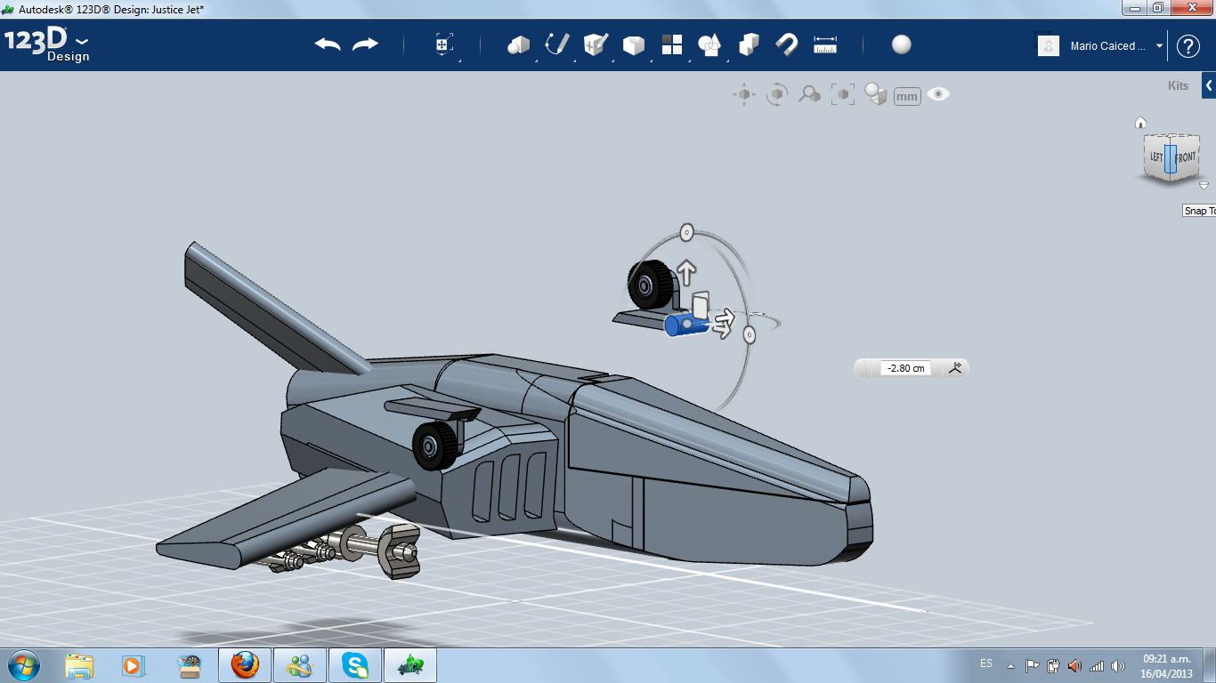Click the FRONT face of the view cube
1216x683 pixels.
tap(1185, 157)
